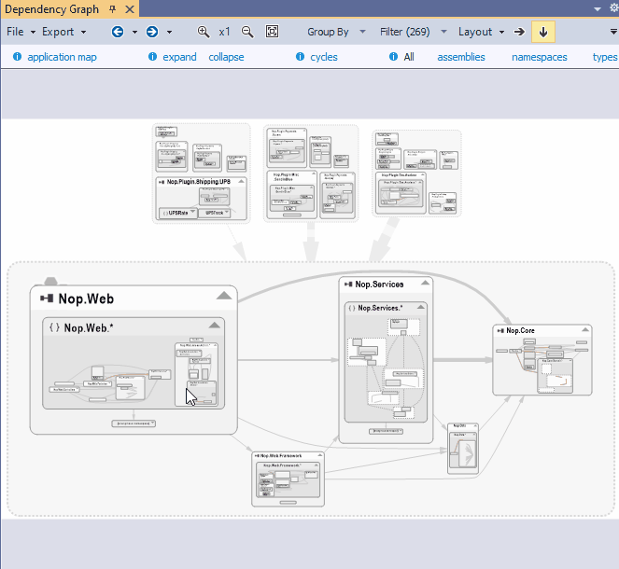
Task: Select the UPSTrack namespace node
Action: (215, 213)
